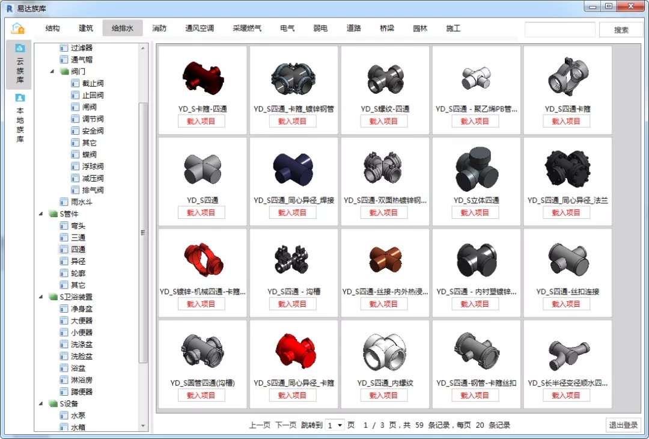Select the YD_S螺纹-四通 thumbnail
Screen dimensions: 649x439
coord(385,79)
